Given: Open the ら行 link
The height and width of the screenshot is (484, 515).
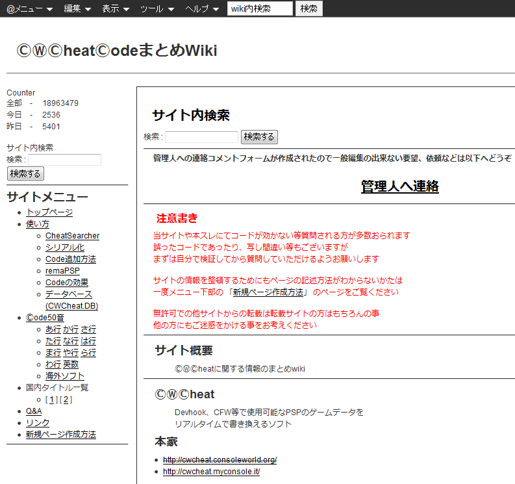Looking at the screenshot, I should [x=88, y=353].
